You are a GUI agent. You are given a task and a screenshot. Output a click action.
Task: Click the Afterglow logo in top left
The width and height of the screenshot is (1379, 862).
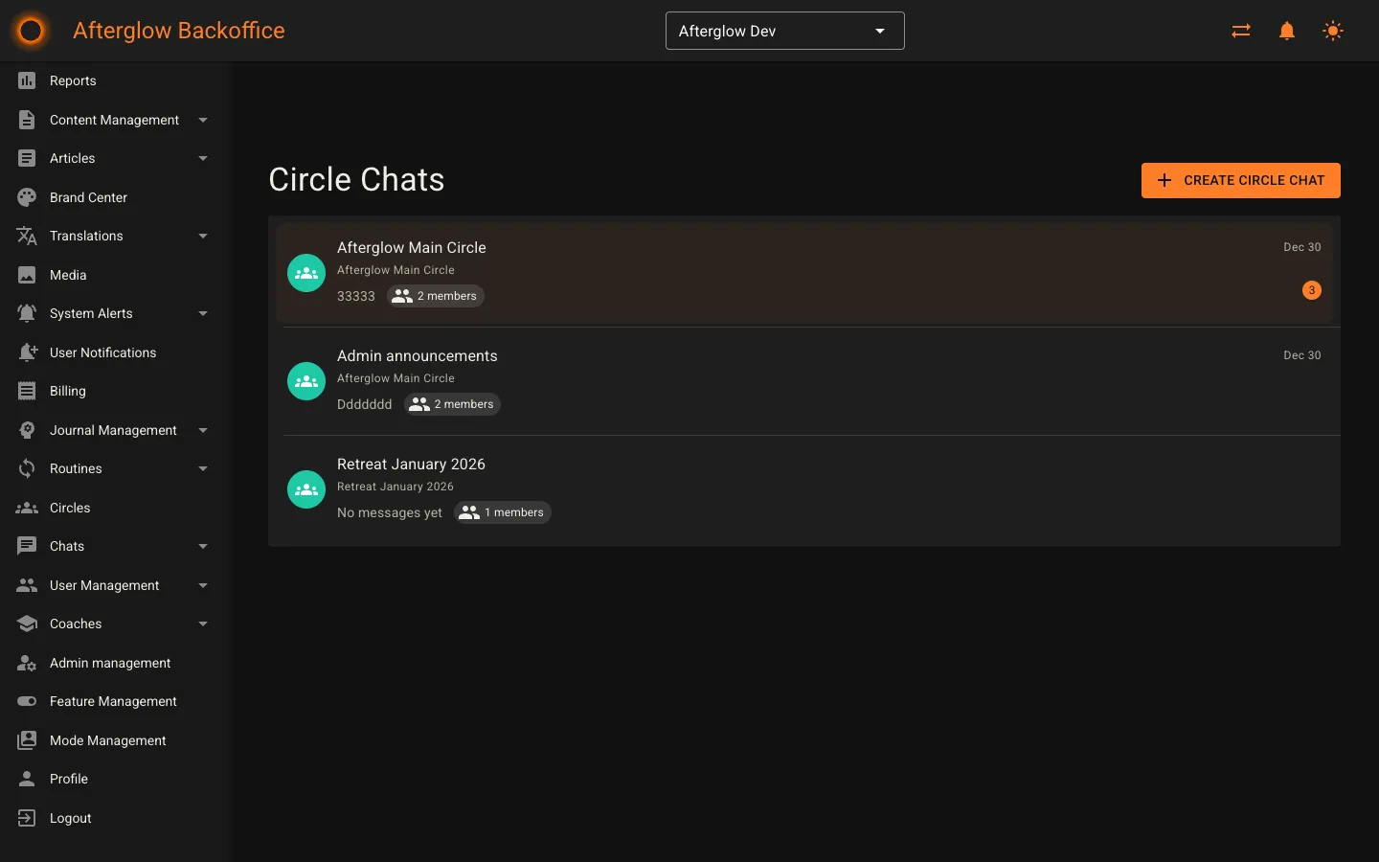click(x=30, y=30)
